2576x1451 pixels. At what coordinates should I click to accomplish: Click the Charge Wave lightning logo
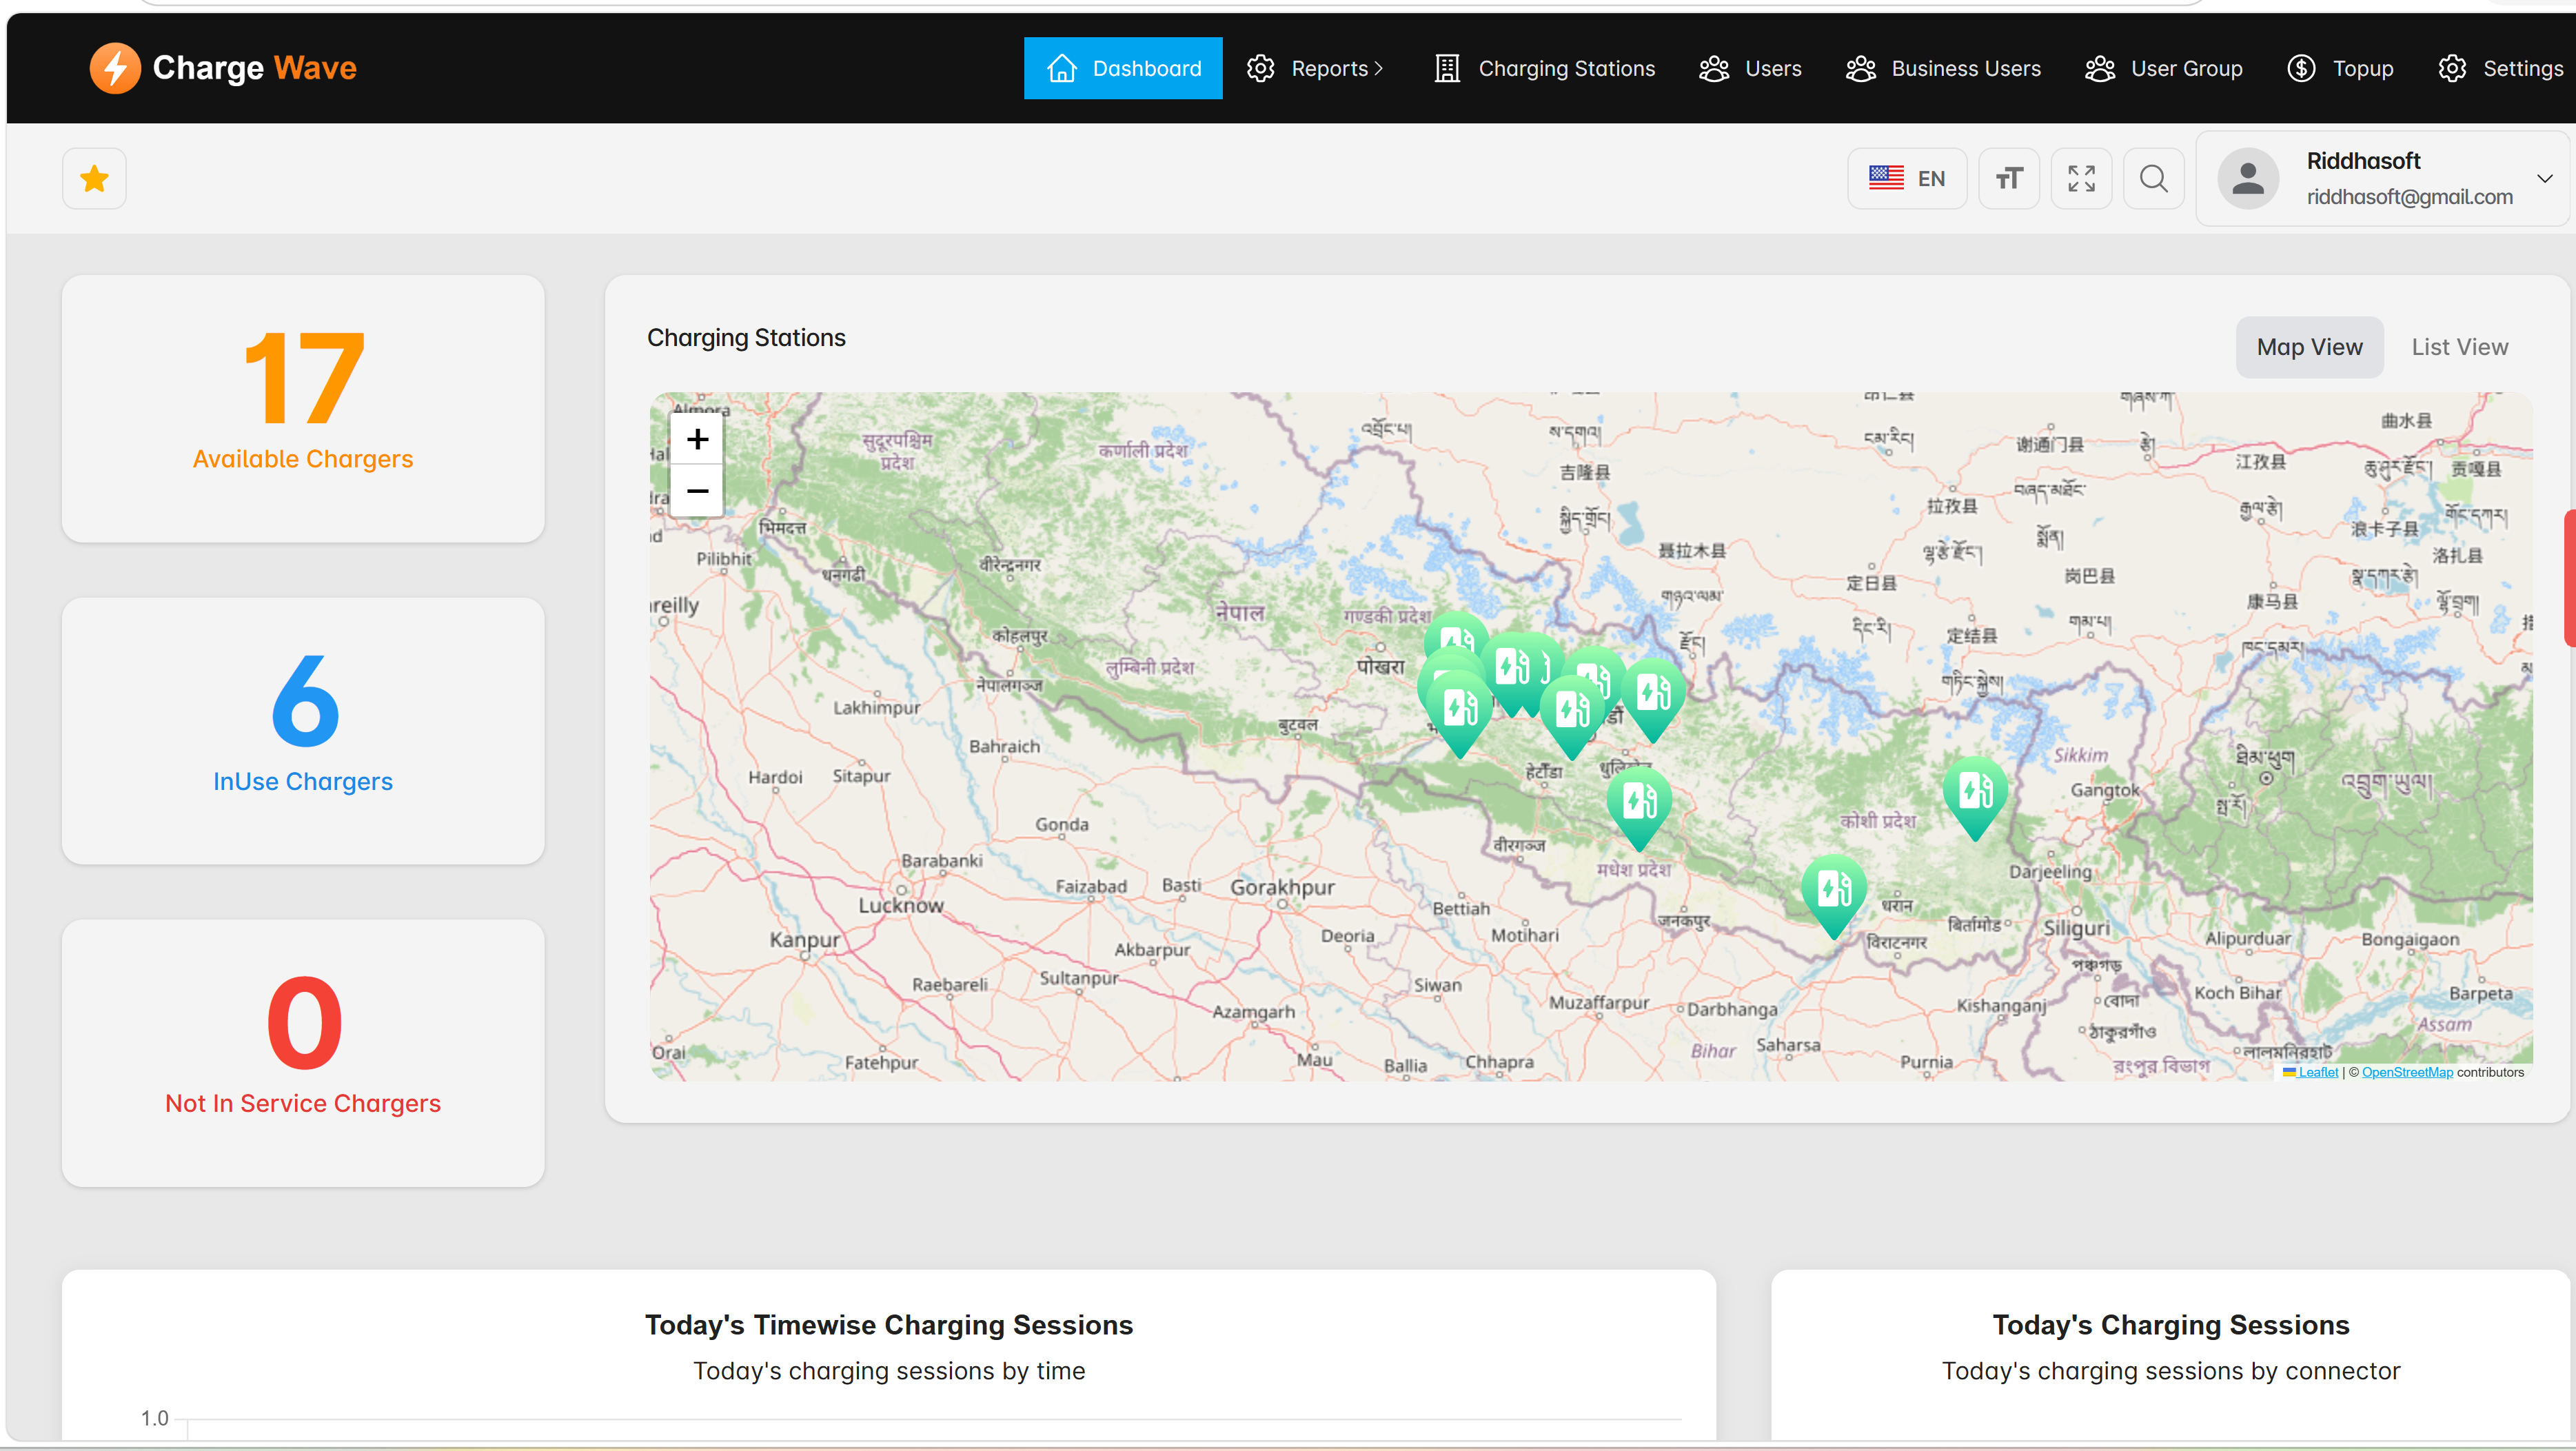pyautogui.click(x=115, y=68)
